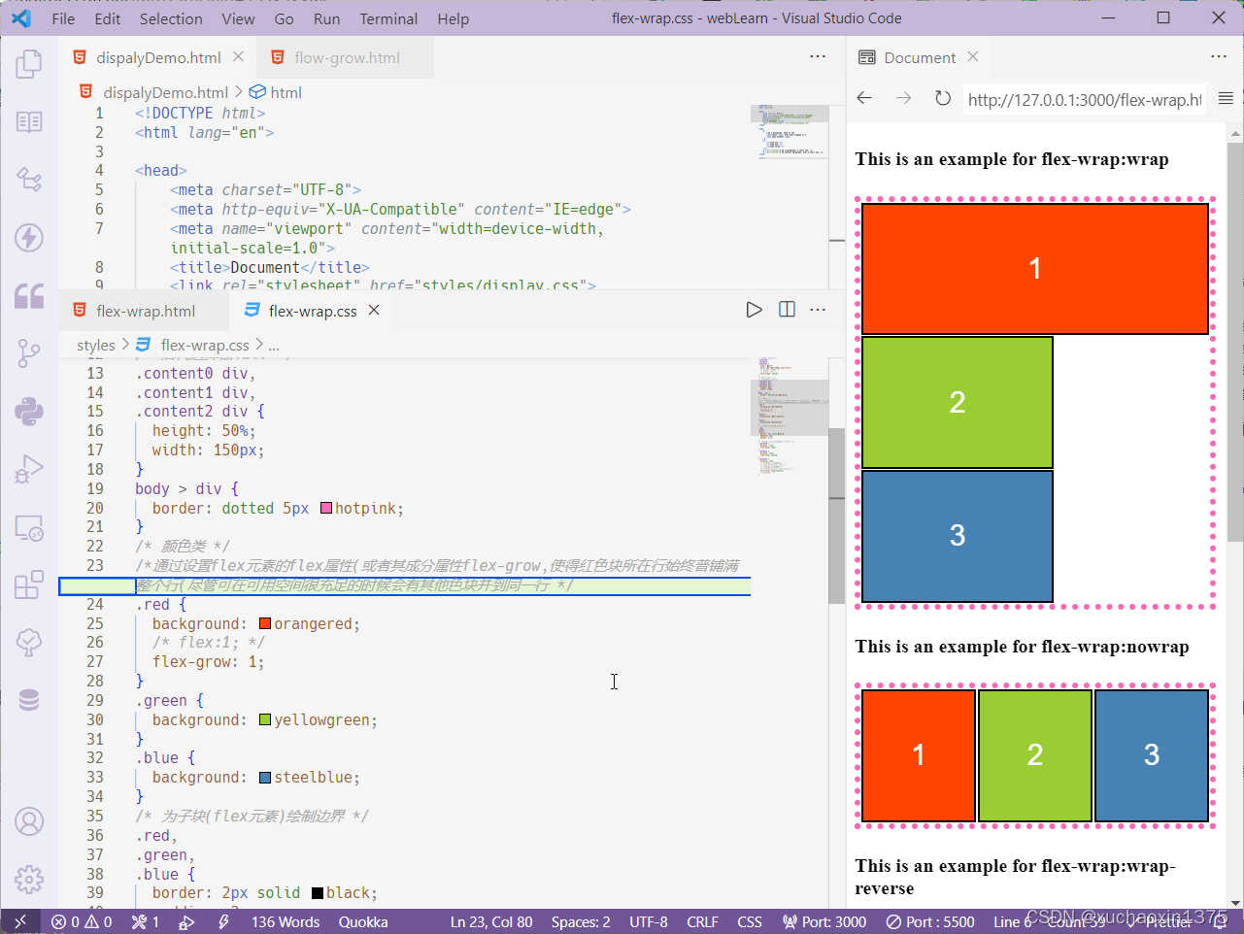The height and width of the screenshot is (934, 1244).
Task: Open the Selection menu
Action: click(171, 18)
